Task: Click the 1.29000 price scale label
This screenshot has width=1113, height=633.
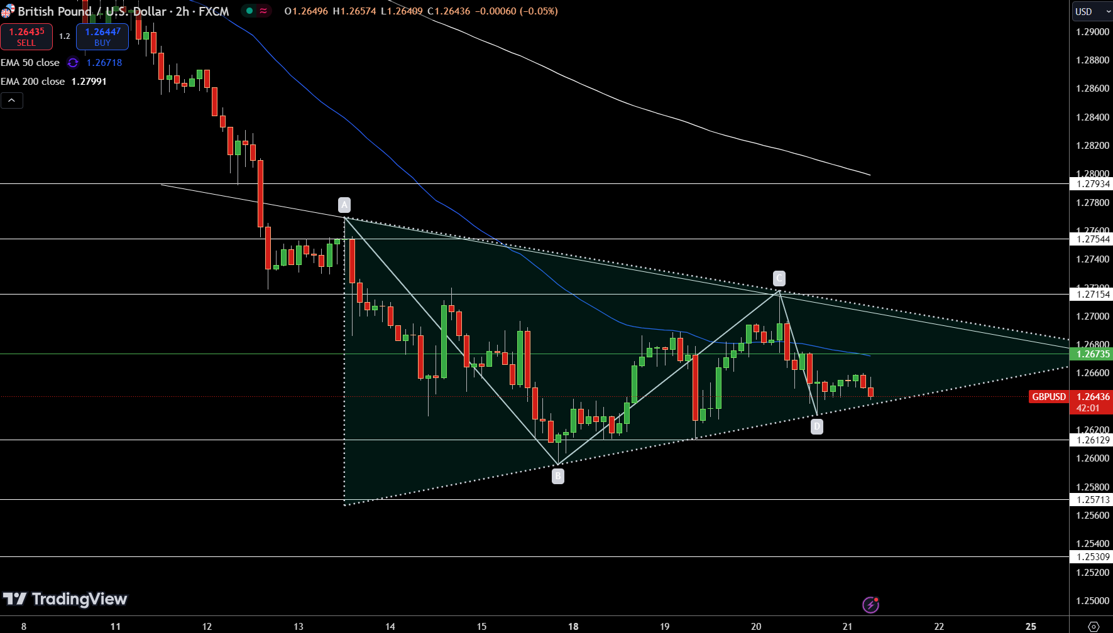Action: coord(1093,32)
